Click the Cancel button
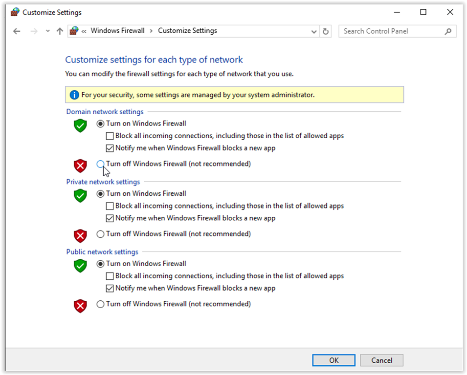This screenshot has width=467, height=375. click(381, 360)
